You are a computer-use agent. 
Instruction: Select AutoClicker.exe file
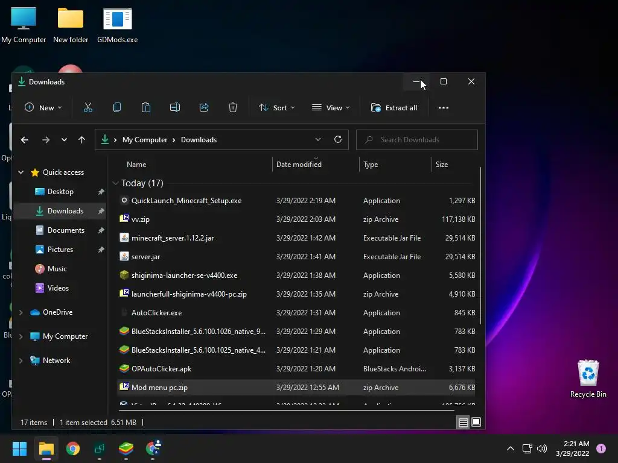tap(297, 313)
